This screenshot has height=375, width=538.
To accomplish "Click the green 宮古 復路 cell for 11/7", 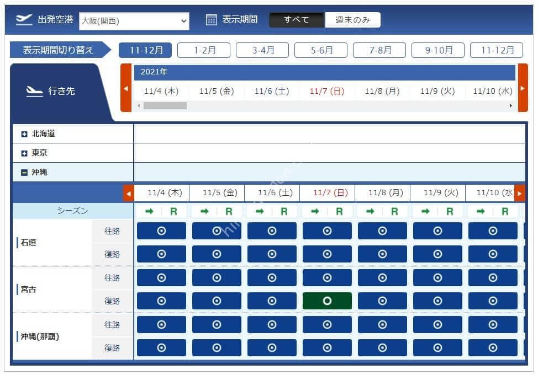I will tap(327, 301).
